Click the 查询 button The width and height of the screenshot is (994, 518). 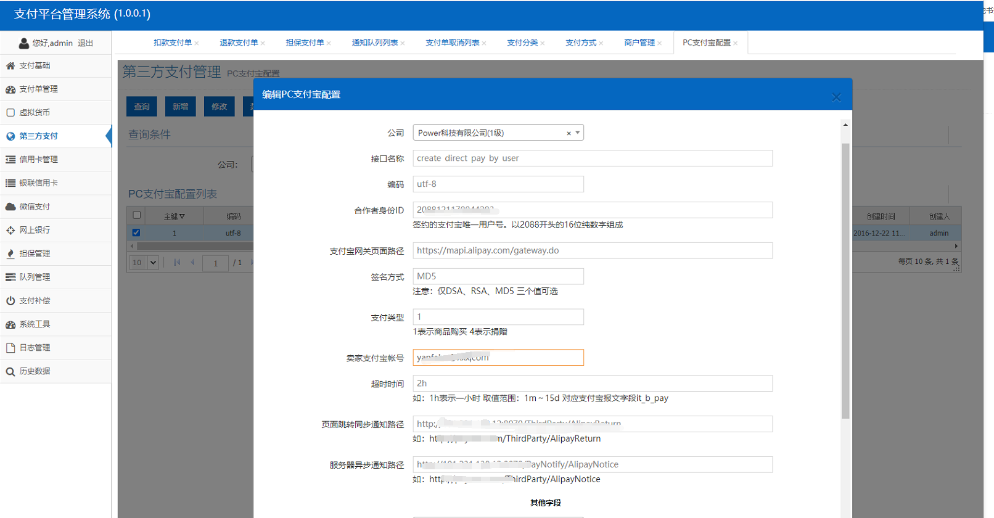pos(142,107)
